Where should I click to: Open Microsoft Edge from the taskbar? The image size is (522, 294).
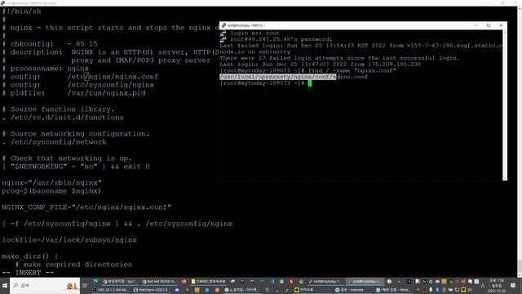pos(95,282)
